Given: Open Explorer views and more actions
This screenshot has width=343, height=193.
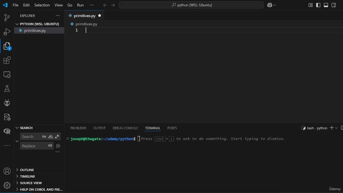Looking at the screenshot, I should click(58, 16).
